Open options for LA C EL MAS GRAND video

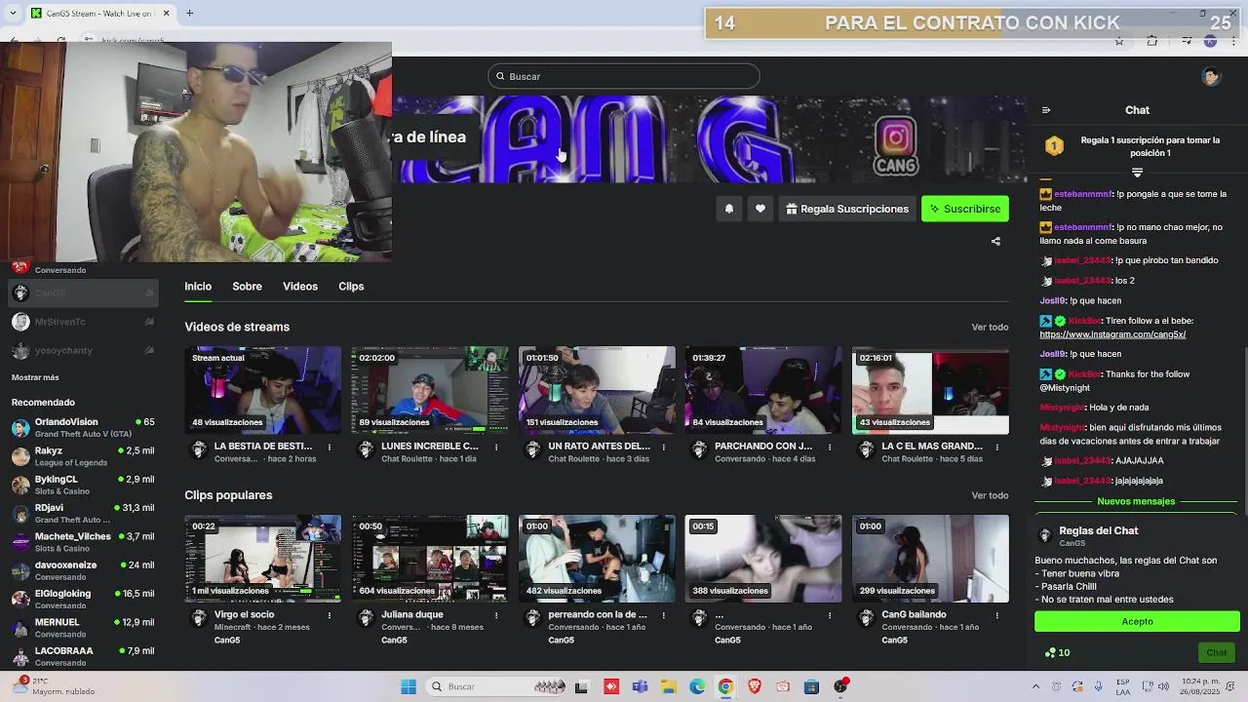click(x=996, y=447)
